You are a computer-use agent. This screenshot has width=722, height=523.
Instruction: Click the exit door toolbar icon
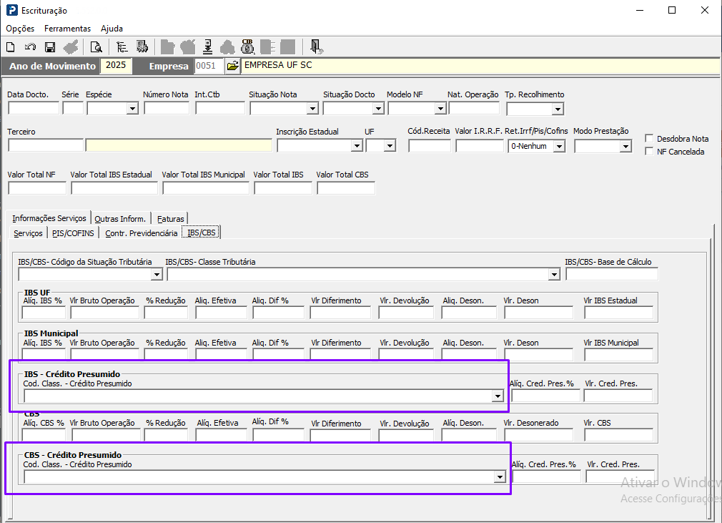[317, 47]
